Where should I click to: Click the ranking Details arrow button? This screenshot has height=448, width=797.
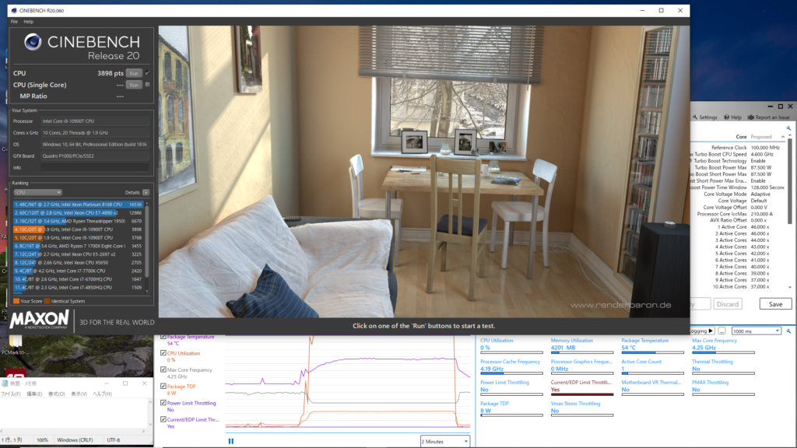coord(146,193)
